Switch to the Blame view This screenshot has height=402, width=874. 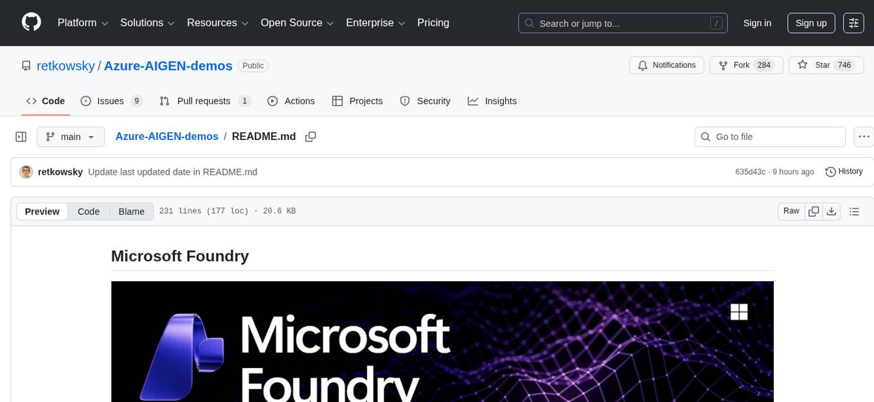click(x=131, y=211)
